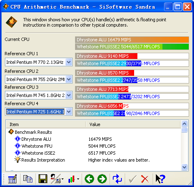The image size is (194, 187).
Task: Open the Reference CPU 2 dropdown arrow
Action: click(x=69, y=79)
